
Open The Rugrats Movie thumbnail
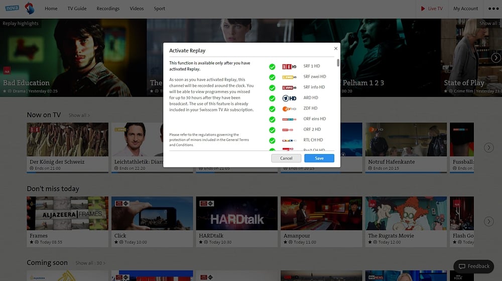tap(406, 213)
